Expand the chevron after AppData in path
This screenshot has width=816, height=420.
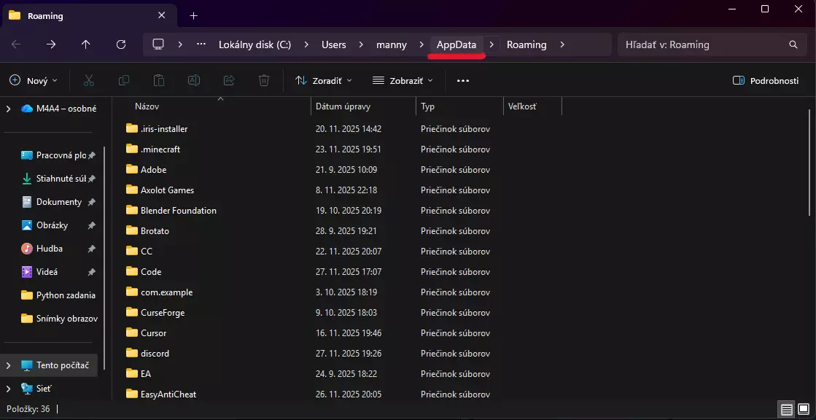coord(491,44)
